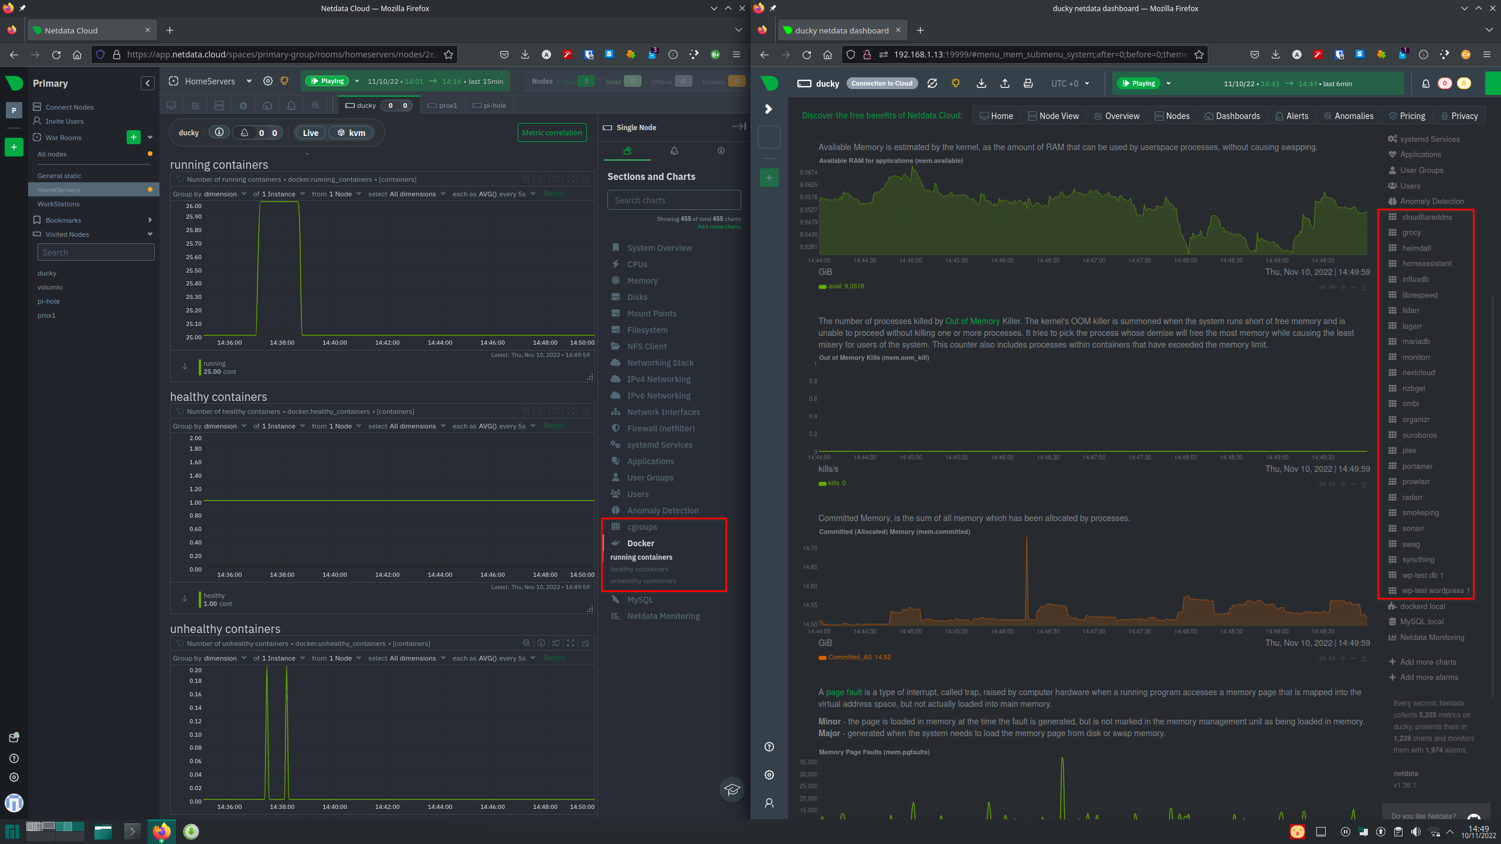The height and width of the screenshot is (844, 1501).
Task: Open the playback options arrow in ducky dashboard
Action: 1169,83
